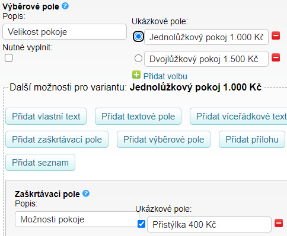The width and height of the screenshot is (287, 236).
Task: Click the Přidat volbu link
Action: (x=165, y=76)
